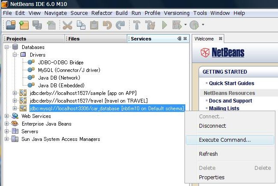Expand the Servers tree node
The image size is (278, 186).
(7, 132)
